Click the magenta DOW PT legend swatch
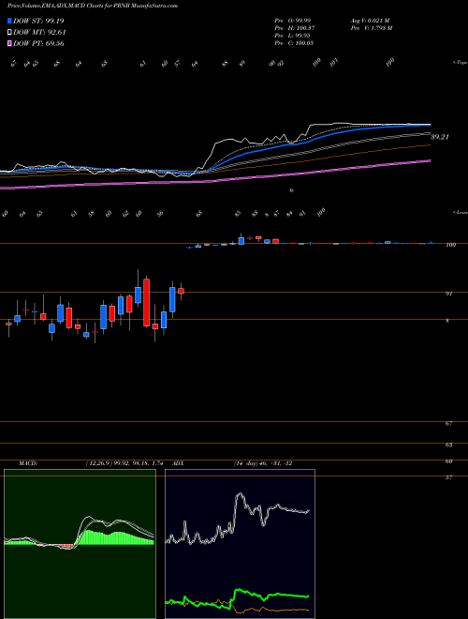The height and width of the screenshot is (619, 468). pos(9,43)
